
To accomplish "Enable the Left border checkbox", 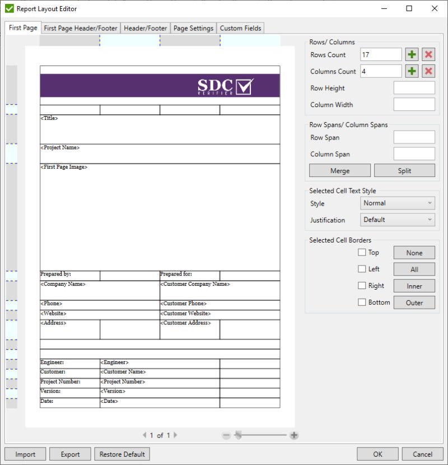I will 362,269.
